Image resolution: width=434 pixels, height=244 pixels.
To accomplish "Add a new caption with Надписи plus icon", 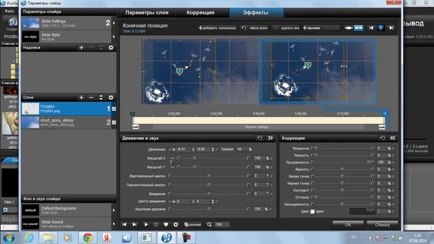I will tap(81, 48).
